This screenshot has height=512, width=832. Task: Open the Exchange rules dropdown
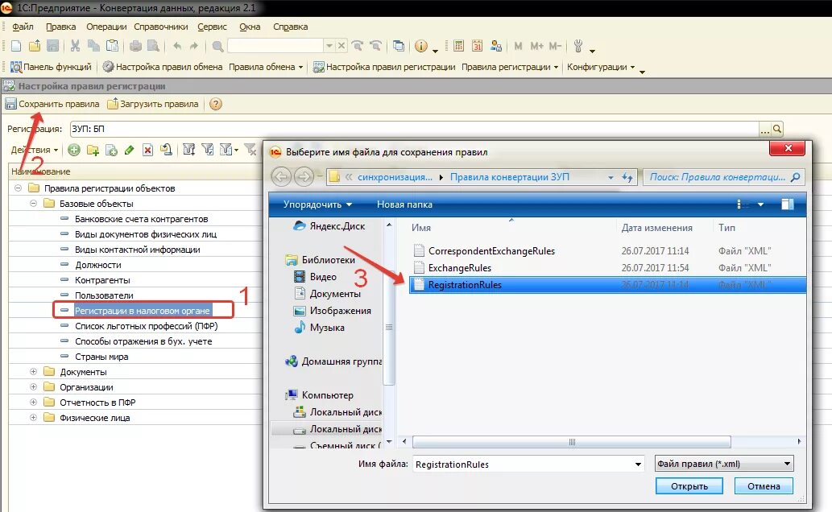266,67
